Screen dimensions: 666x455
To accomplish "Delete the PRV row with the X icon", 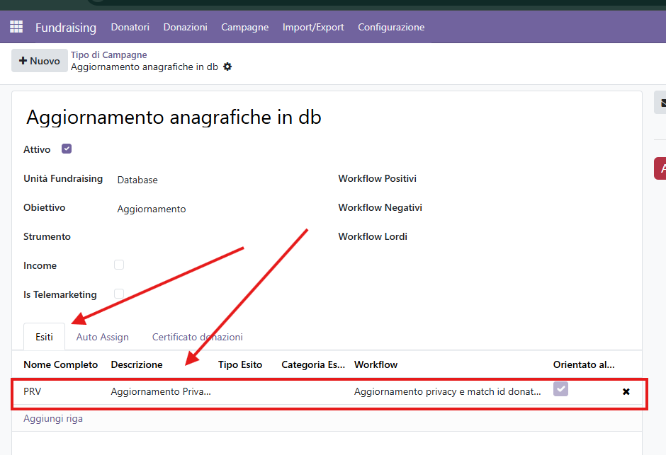I will click(x=626, y=392).
